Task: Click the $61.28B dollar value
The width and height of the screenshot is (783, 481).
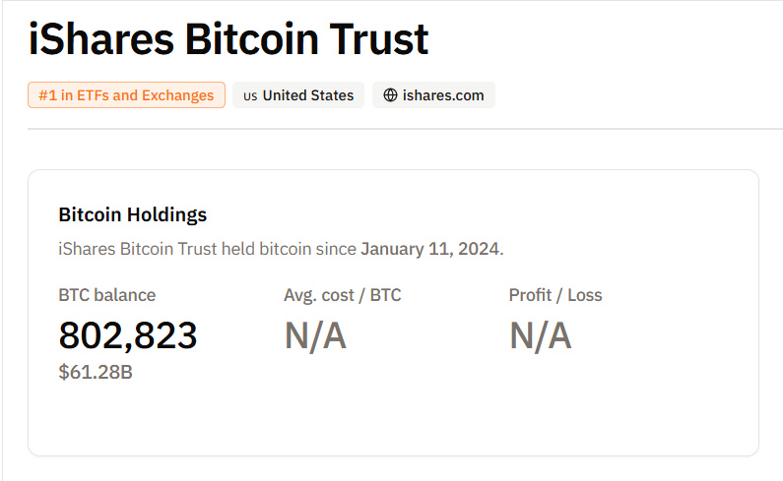Action: tap(96, 372)
